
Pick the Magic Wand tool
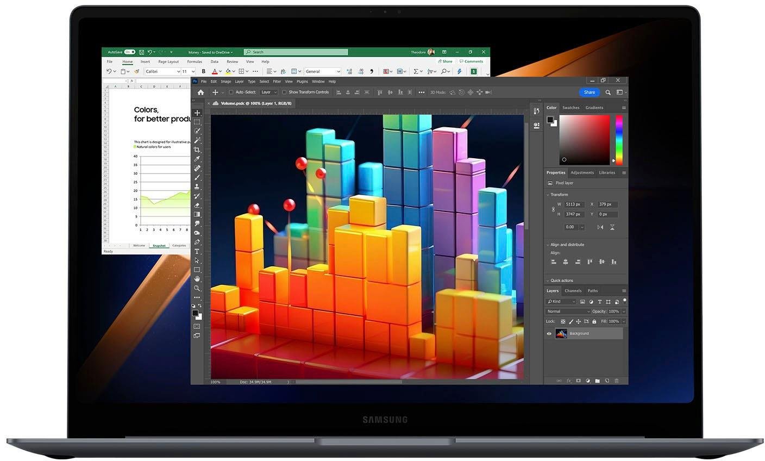point(197,140)
